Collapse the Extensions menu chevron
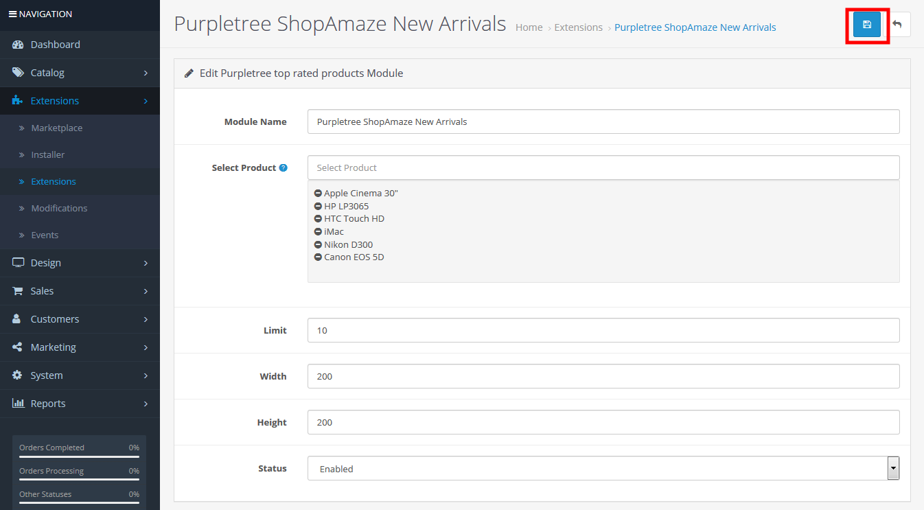Viewport: 924px width, 510px height. coord(146,101)
